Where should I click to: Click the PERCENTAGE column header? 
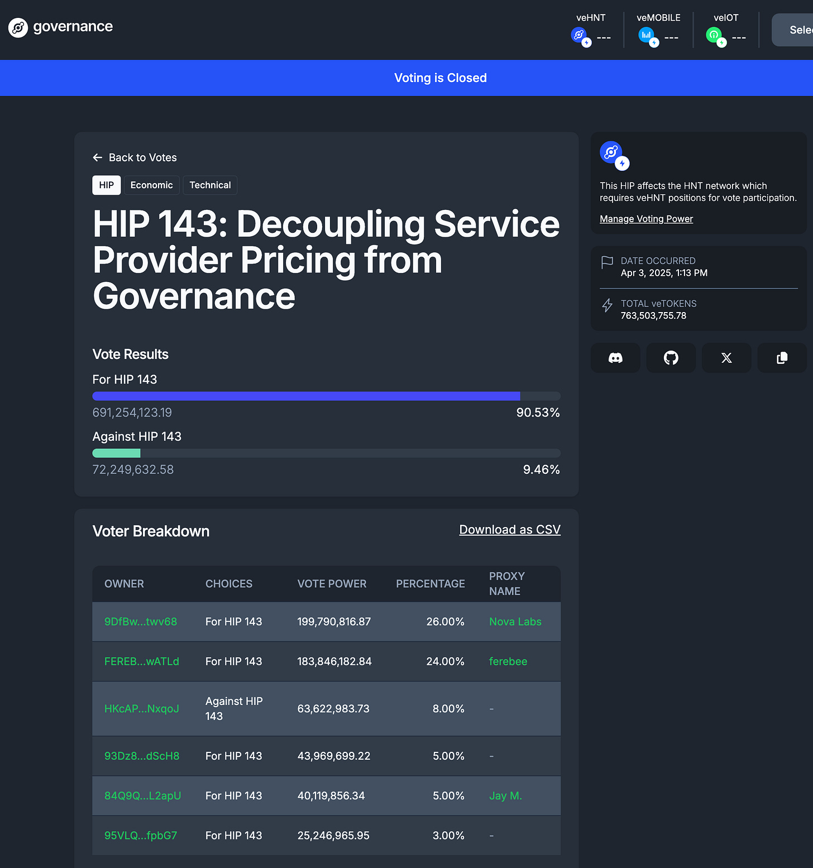(x=431, y=584)
